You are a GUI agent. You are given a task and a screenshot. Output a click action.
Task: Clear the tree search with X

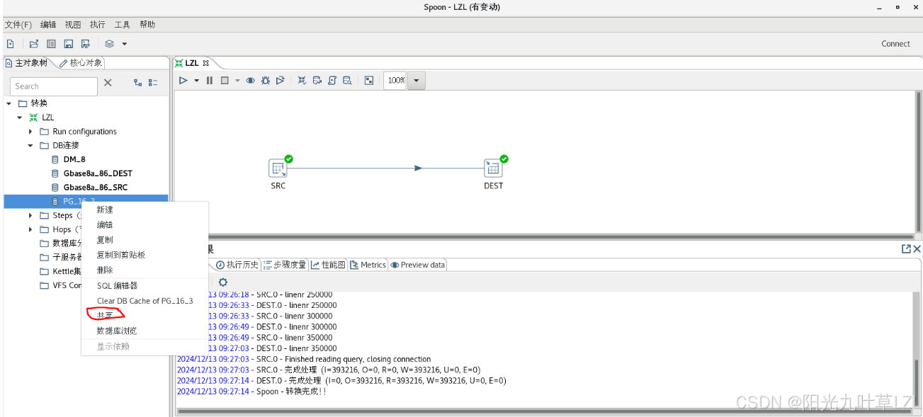[x=108, y=83]
